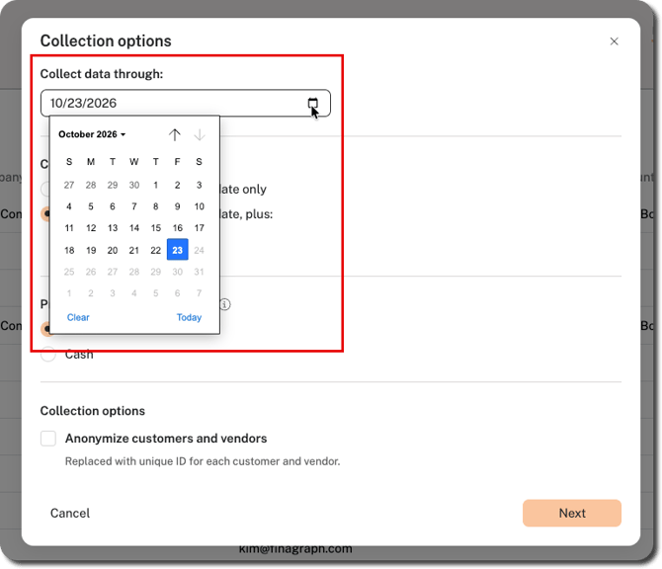Image resolution: width=662 pixels, height=569 pixels.
Task: Choose October 9 in the calendar
Action: click(x=177, y=206)
